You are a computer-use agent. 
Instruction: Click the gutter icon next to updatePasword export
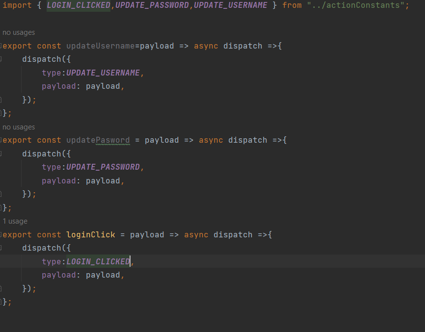coord(2,140)
